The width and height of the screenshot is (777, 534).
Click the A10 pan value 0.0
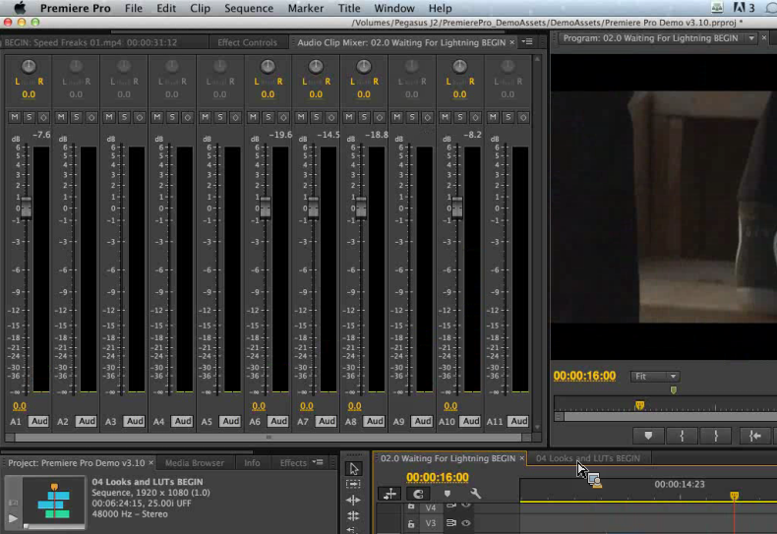(x=459, y=94)
